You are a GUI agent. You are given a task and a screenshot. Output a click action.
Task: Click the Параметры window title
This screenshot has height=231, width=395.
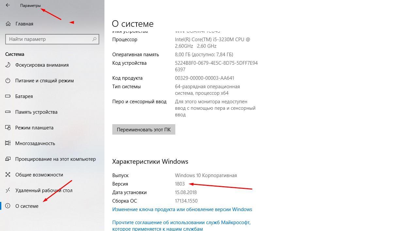[x=30, y=6]
